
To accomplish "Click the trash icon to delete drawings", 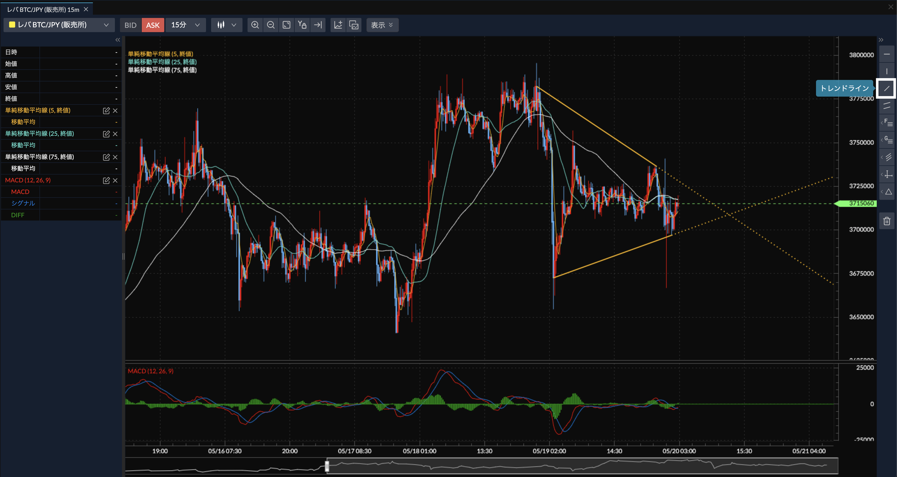I will coord(887,221).
